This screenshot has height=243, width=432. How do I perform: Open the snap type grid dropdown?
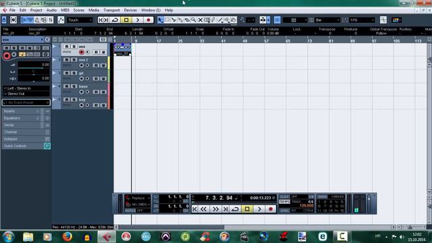[295, 20]
